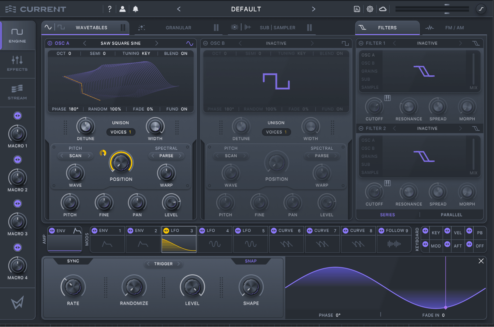Click the Macro 3 modulation assign icon
The image size is (494, 327).
(18, 204)
